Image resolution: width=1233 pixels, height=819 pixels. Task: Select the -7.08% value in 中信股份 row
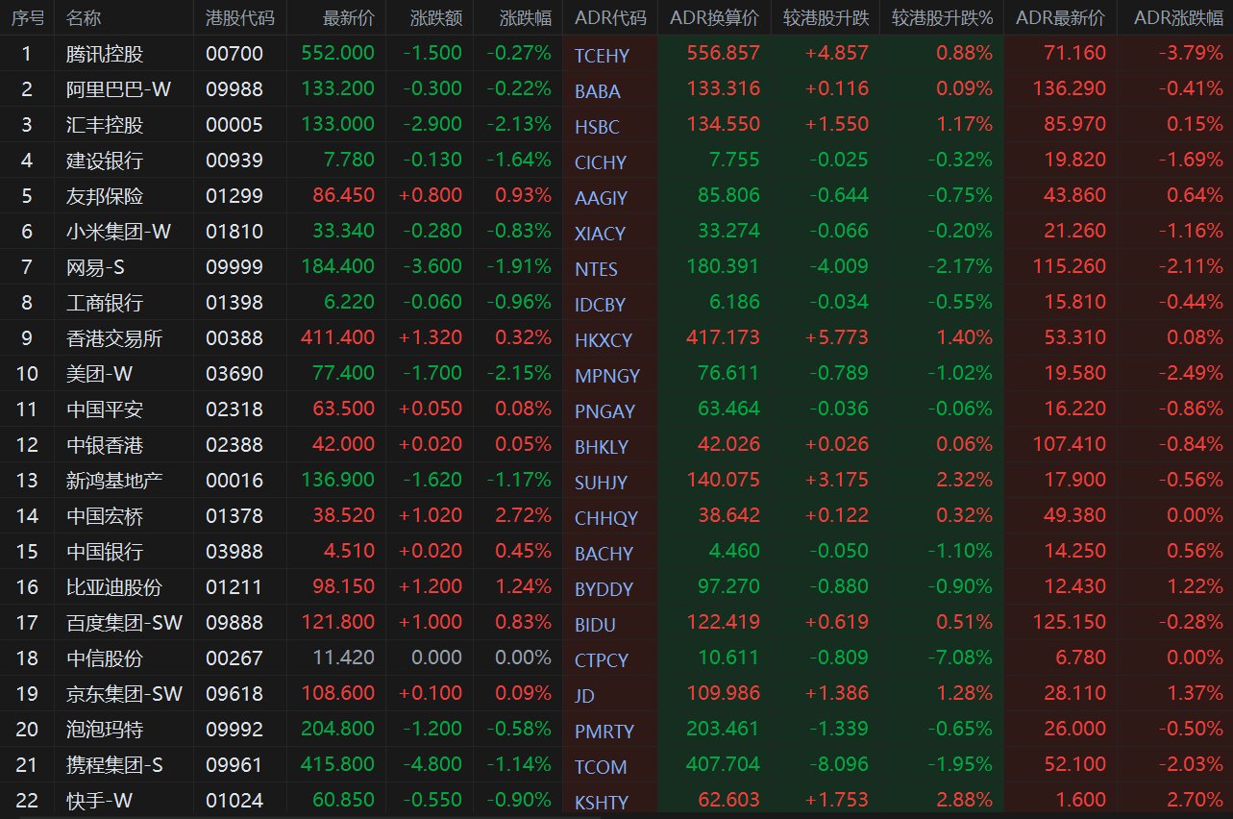coord(960,658)
